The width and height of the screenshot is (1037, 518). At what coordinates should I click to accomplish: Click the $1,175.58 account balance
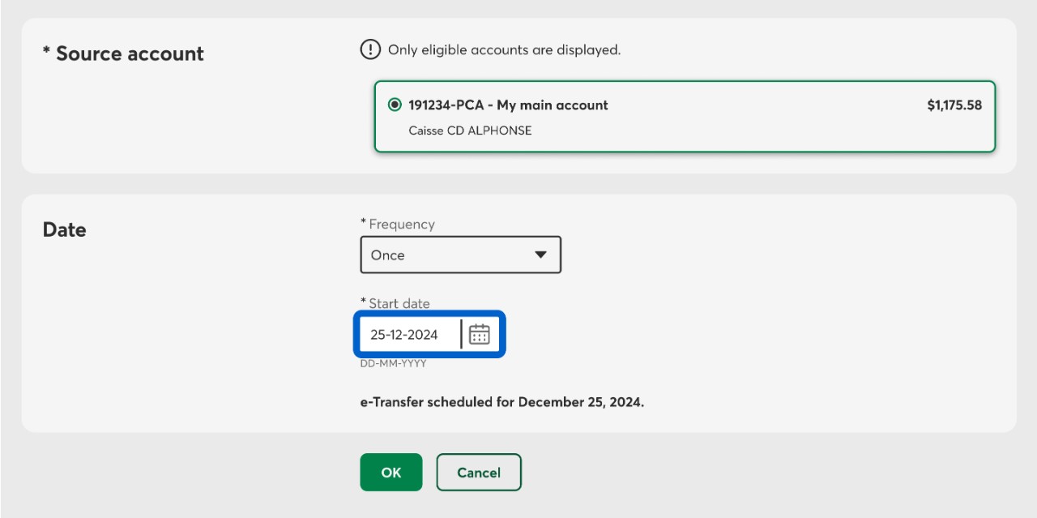(954, 105)
